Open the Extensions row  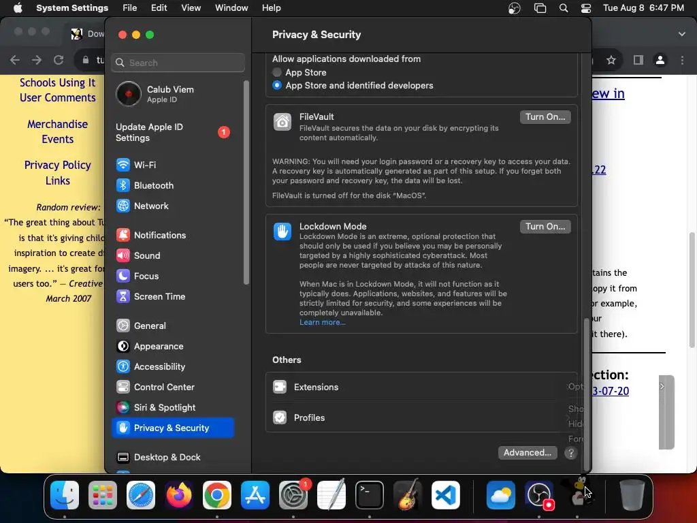[421, 387]
